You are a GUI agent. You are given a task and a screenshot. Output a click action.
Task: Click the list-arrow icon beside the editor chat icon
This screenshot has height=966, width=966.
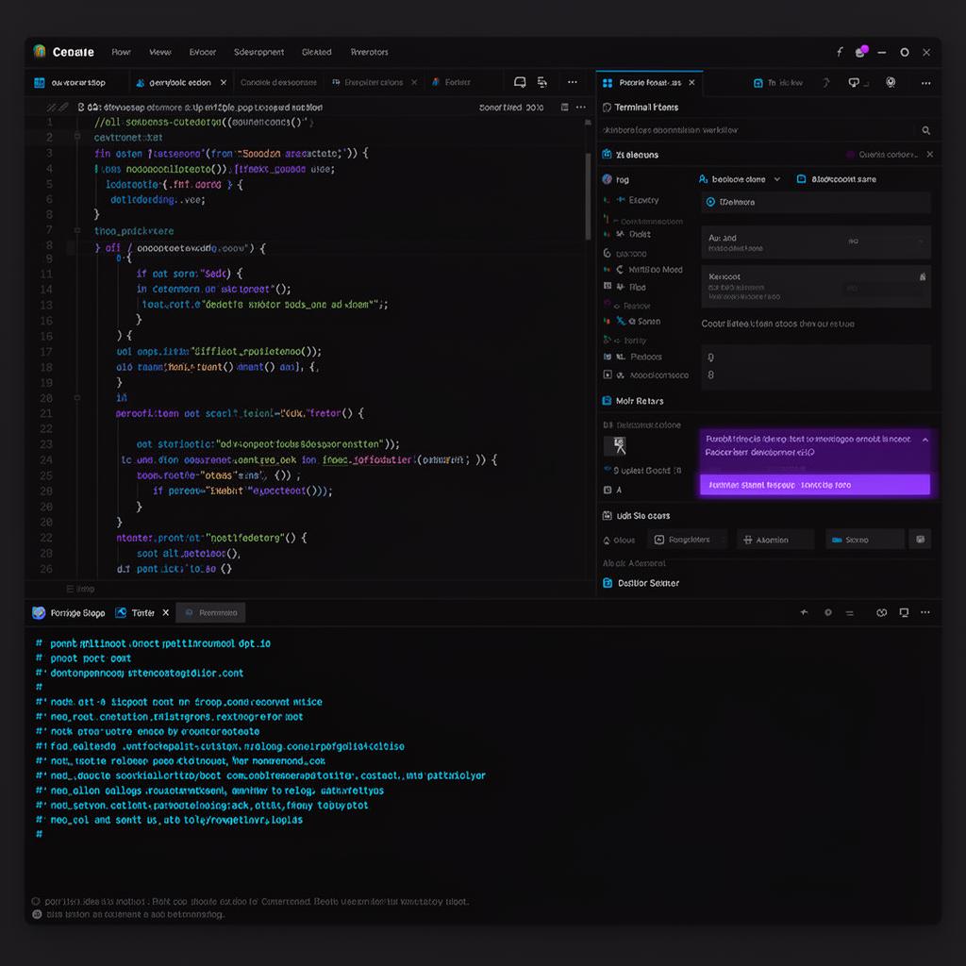(542, 83)
